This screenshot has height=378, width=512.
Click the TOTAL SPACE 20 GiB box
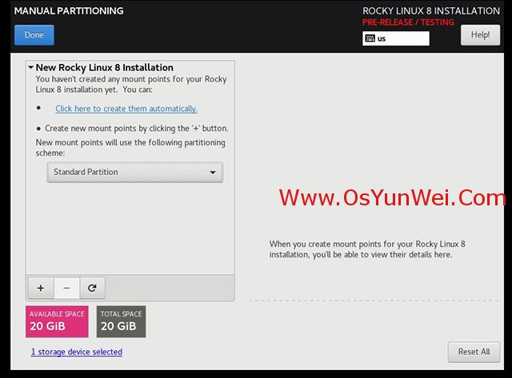click(x=121, y=321)
